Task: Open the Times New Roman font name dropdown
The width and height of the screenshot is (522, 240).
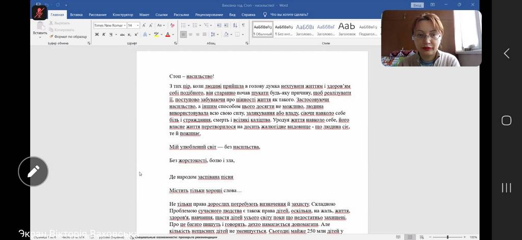Action: [x=124, y=25]
